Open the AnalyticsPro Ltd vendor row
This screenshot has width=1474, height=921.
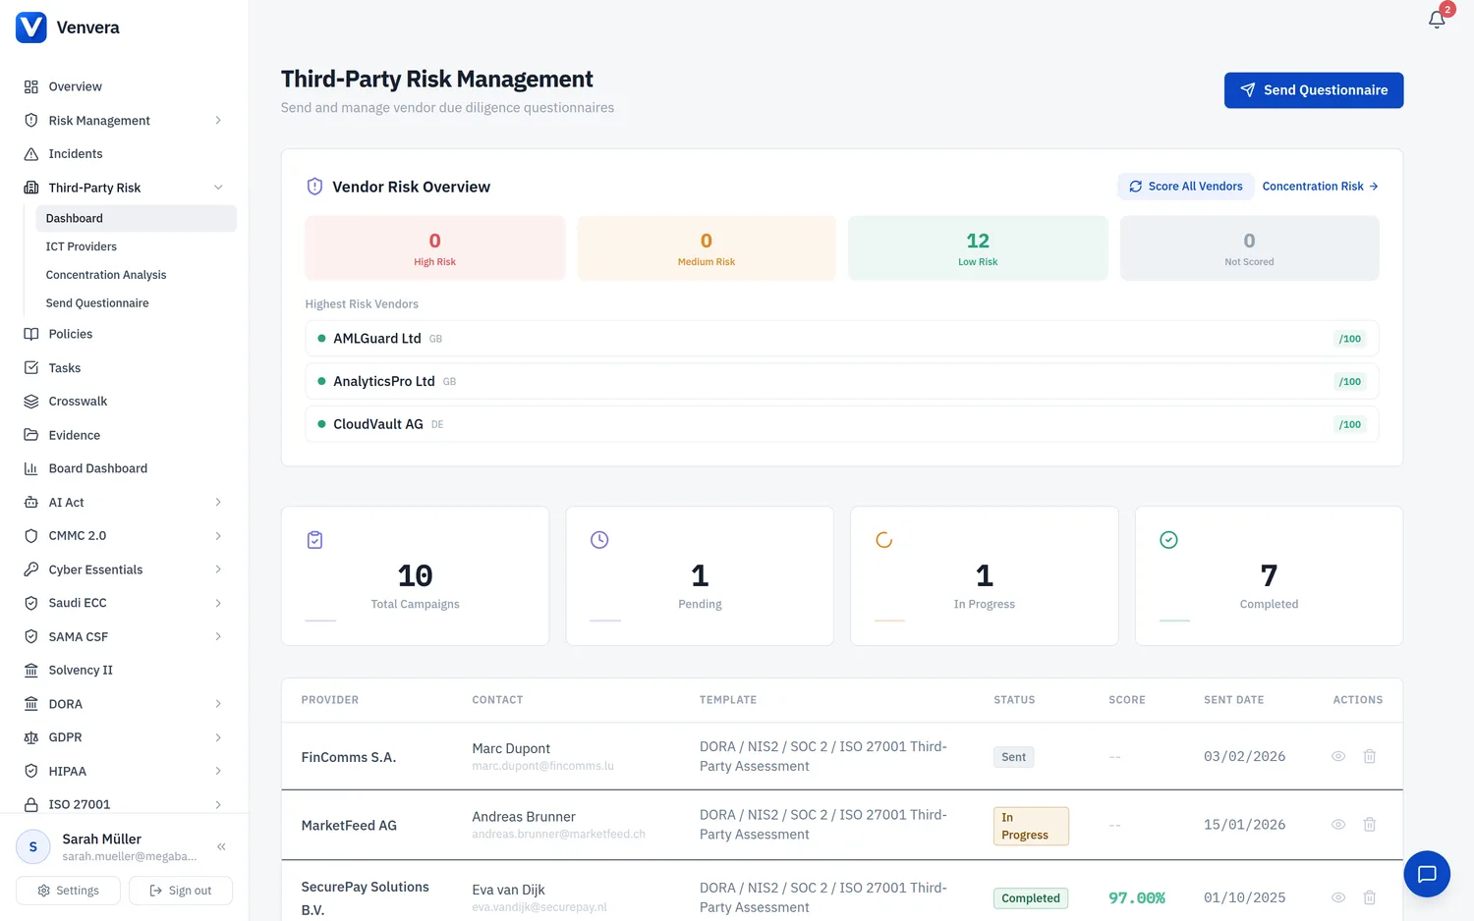(x=842, y=381)
